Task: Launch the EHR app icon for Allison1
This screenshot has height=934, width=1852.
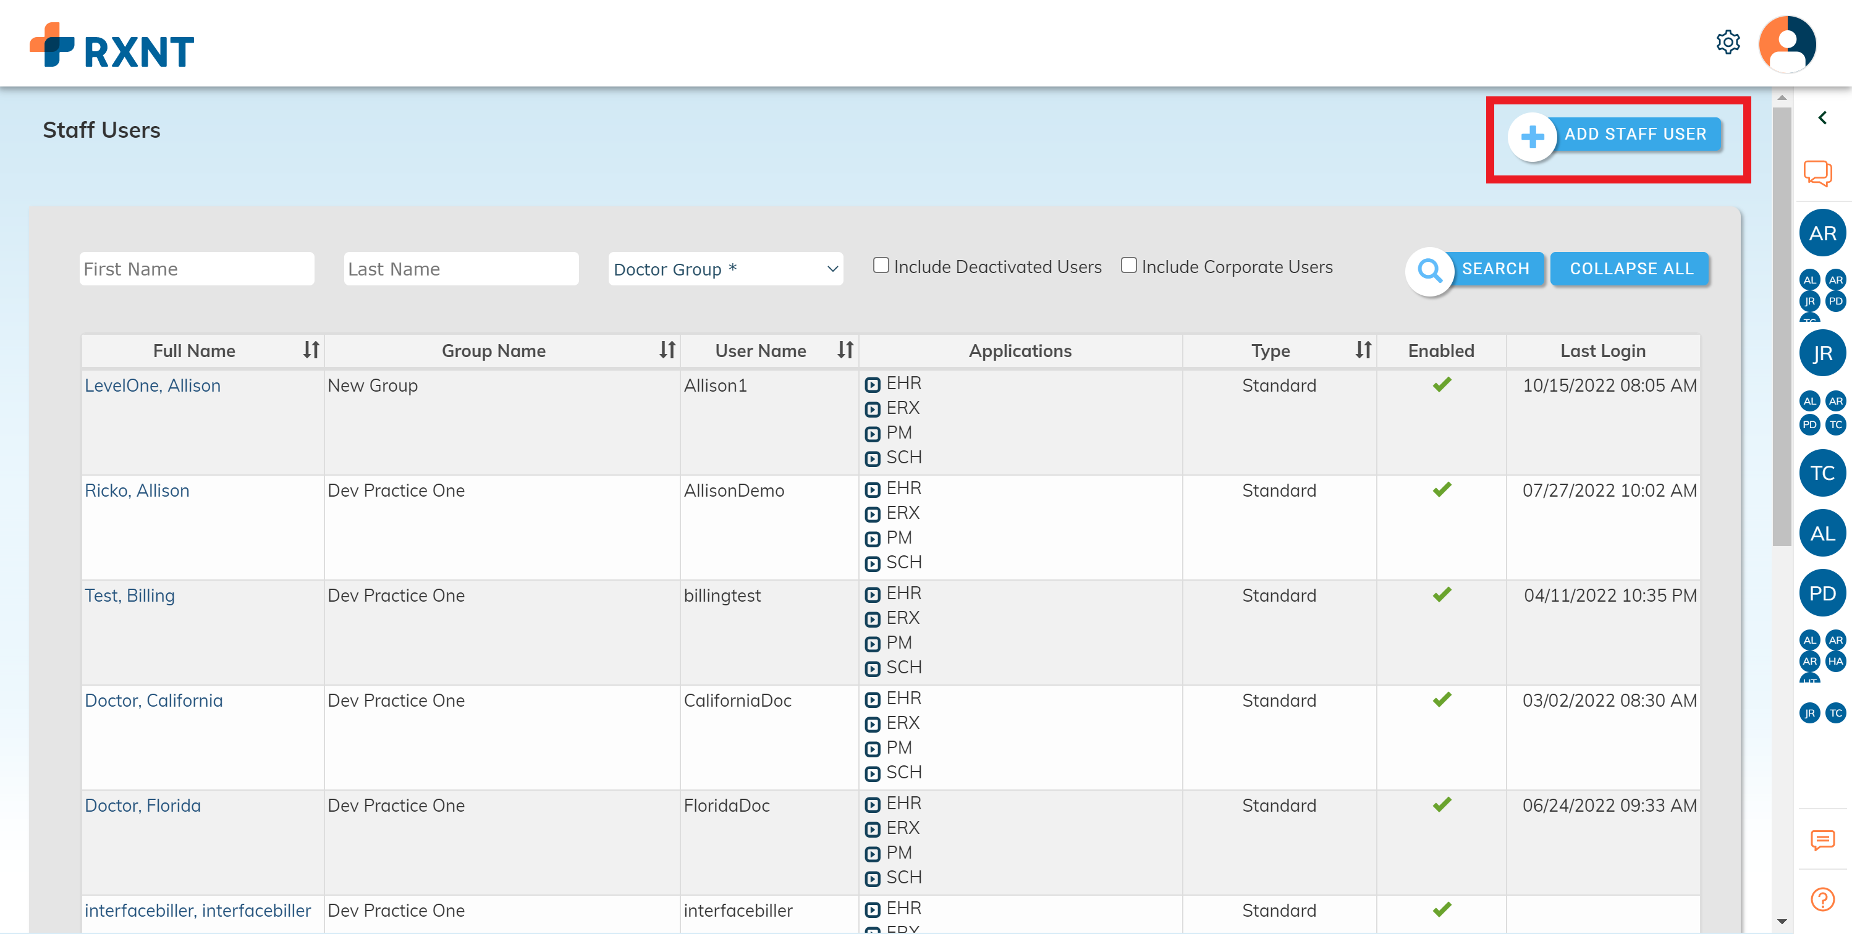Action: tap(872, 385)
